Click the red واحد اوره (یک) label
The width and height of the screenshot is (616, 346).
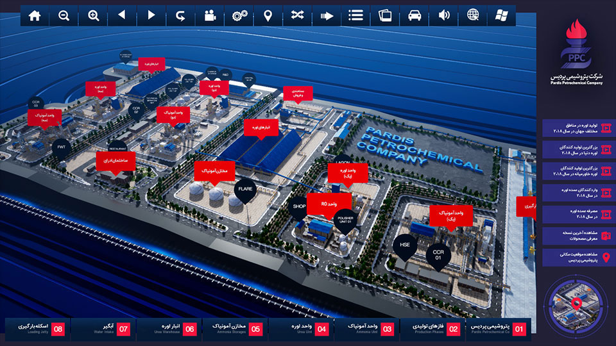click(348, 173)
